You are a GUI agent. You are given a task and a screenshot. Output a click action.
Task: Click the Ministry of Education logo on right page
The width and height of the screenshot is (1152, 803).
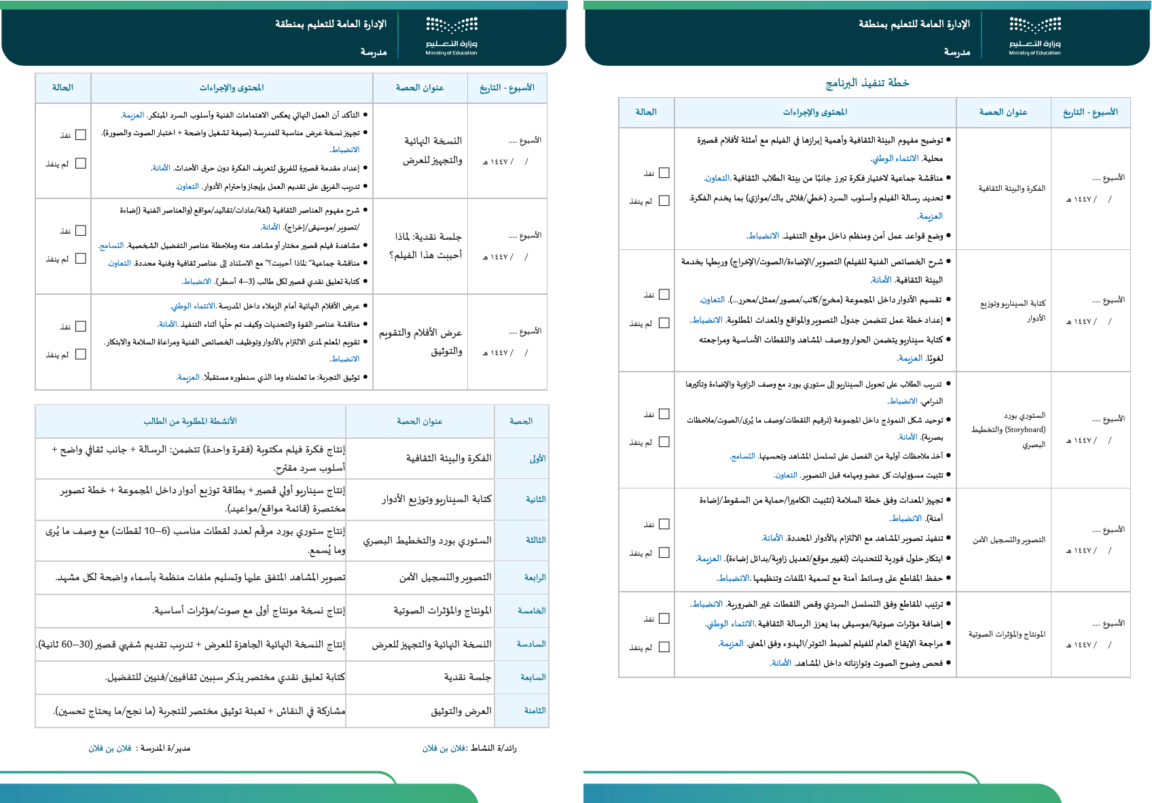(x=1034, y=36)
